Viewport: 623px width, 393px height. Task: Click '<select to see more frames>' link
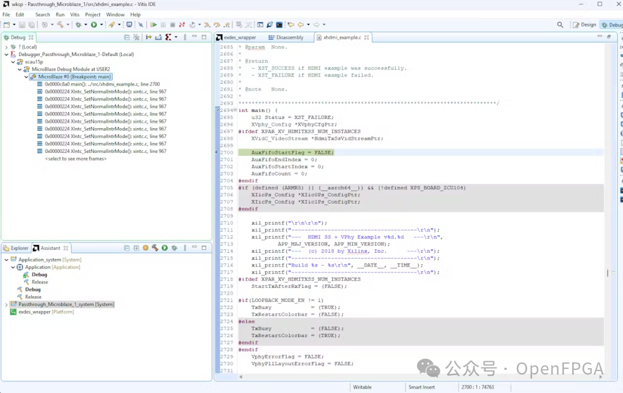pos(76,159)
